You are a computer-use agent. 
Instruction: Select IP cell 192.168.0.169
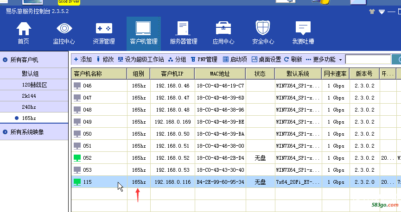[172, 122]
